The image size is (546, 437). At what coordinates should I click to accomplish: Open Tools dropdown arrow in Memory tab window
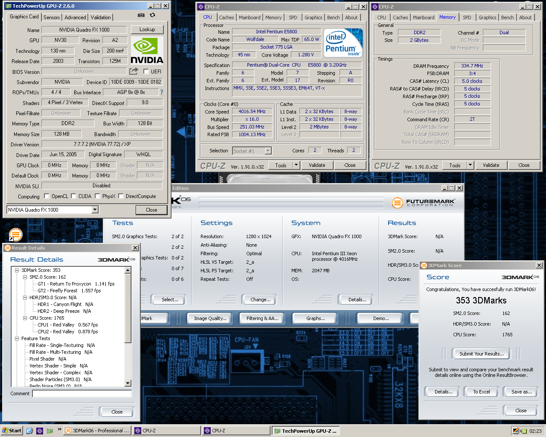[470, 165]
